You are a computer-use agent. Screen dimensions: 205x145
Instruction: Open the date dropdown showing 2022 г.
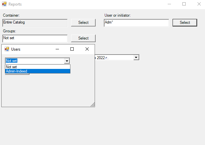point(136,57)
